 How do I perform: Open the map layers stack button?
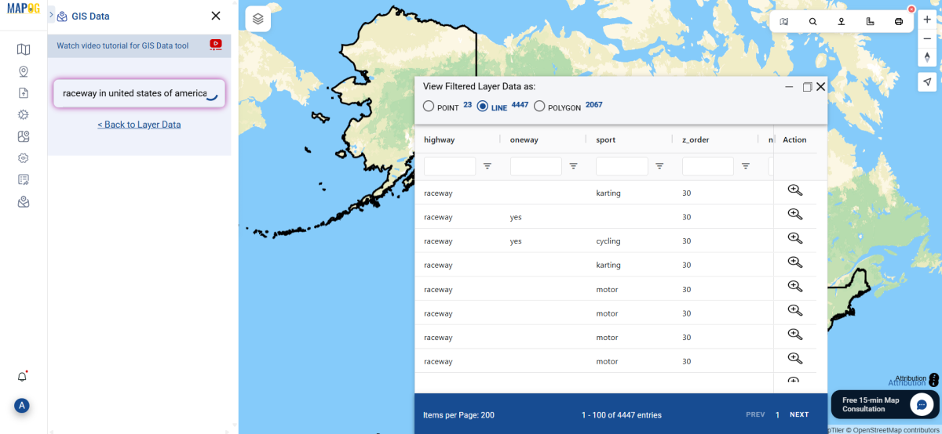[258, 19]
